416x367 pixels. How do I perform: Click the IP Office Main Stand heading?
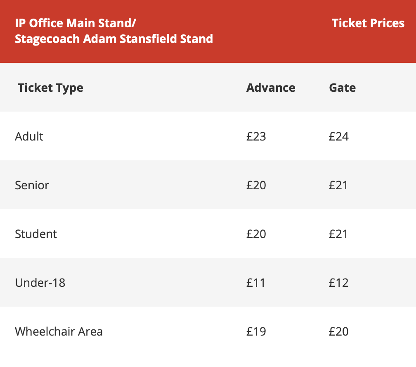point(114,31)
